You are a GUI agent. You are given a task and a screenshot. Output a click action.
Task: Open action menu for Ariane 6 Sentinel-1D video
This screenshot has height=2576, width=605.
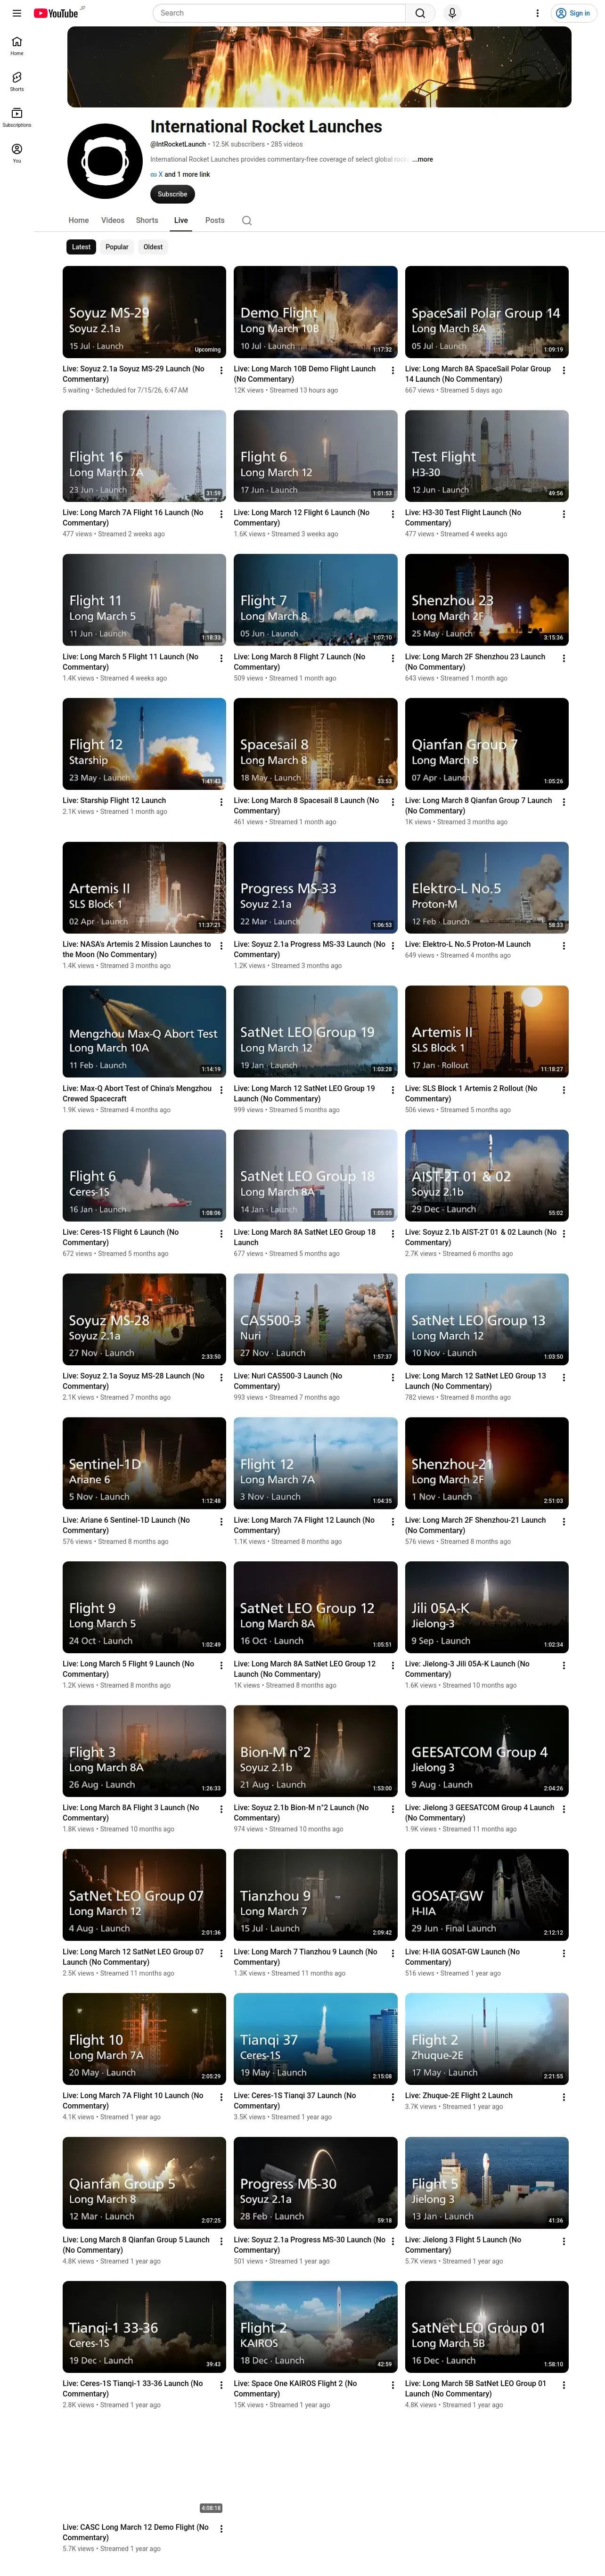pyautogui.click(x=221, y=1522)
